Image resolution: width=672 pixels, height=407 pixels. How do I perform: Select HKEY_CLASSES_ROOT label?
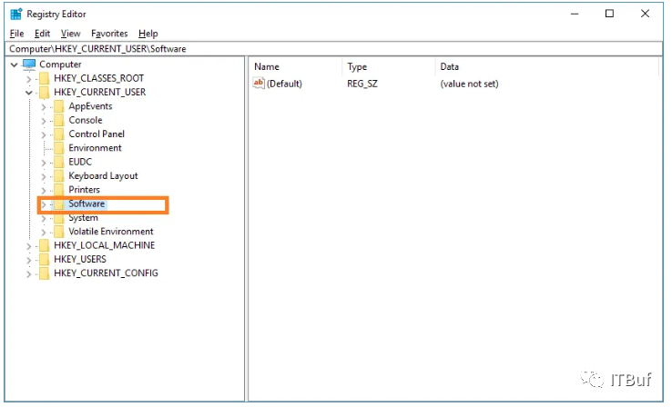pyautogui.click(x=98, y=78)
